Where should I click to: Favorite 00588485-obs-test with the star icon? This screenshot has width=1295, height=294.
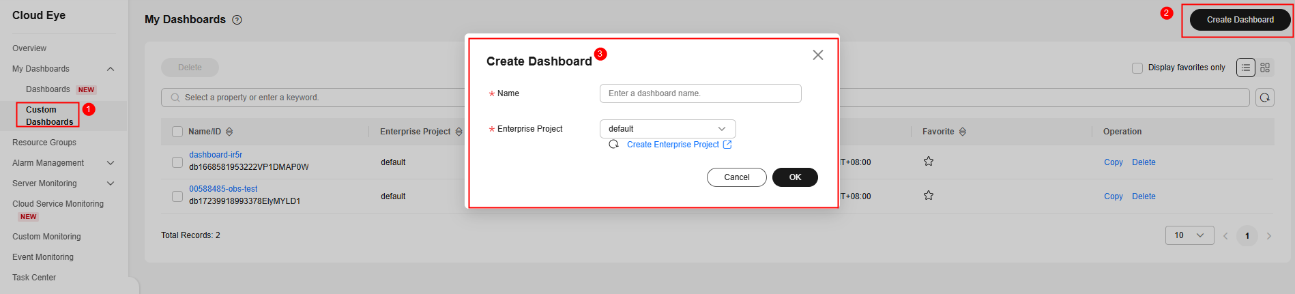tap(929, 196)
